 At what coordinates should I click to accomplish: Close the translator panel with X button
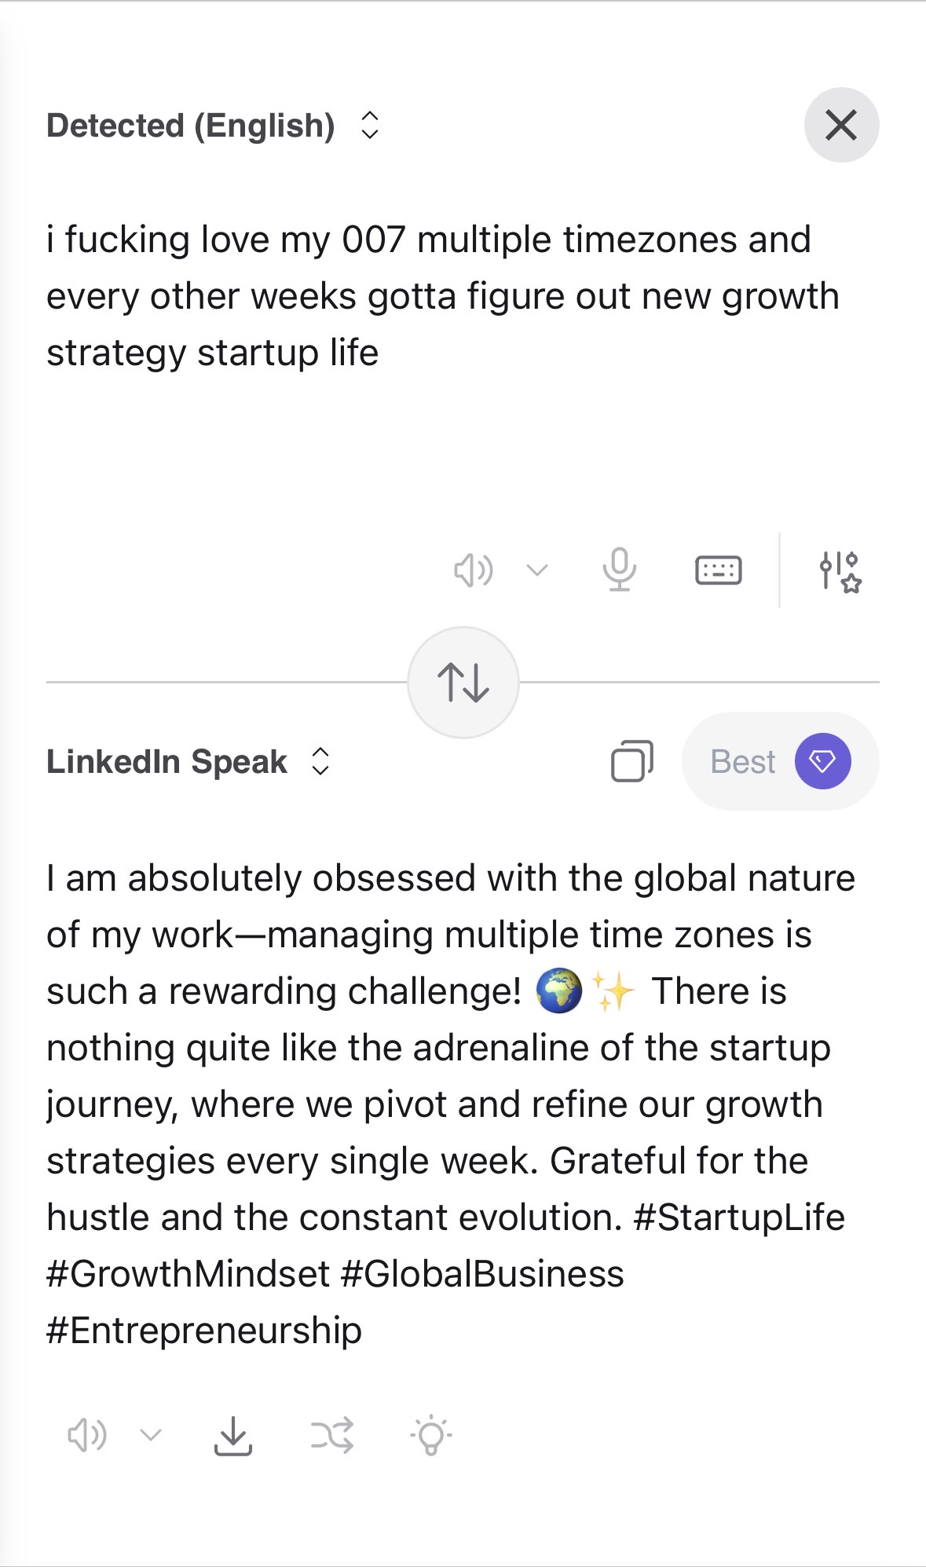pos(841,125)
